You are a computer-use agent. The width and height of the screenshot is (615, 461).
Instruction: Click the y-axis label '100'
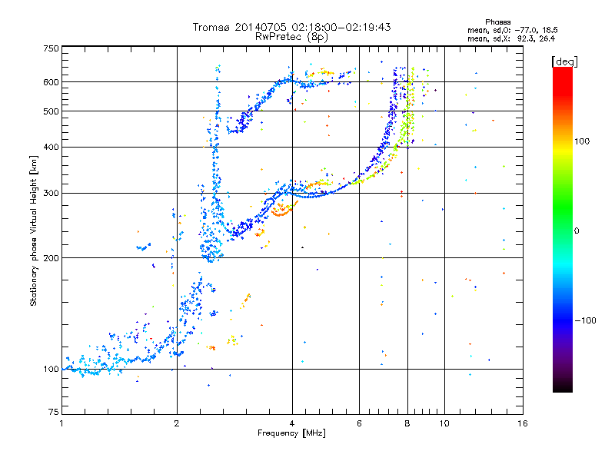tap(51, 370)
